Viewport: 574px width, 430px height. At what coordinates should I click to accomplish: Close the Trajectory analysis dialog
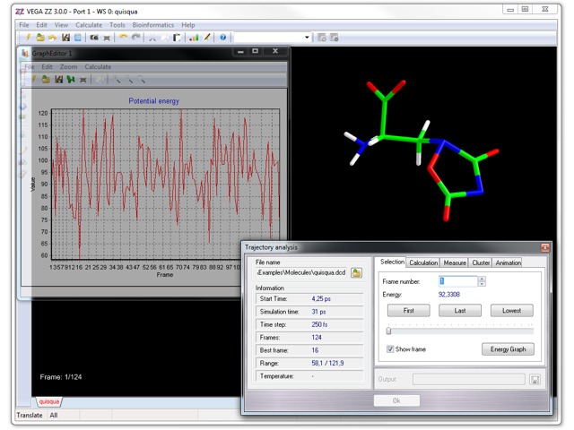pos(544,247)
